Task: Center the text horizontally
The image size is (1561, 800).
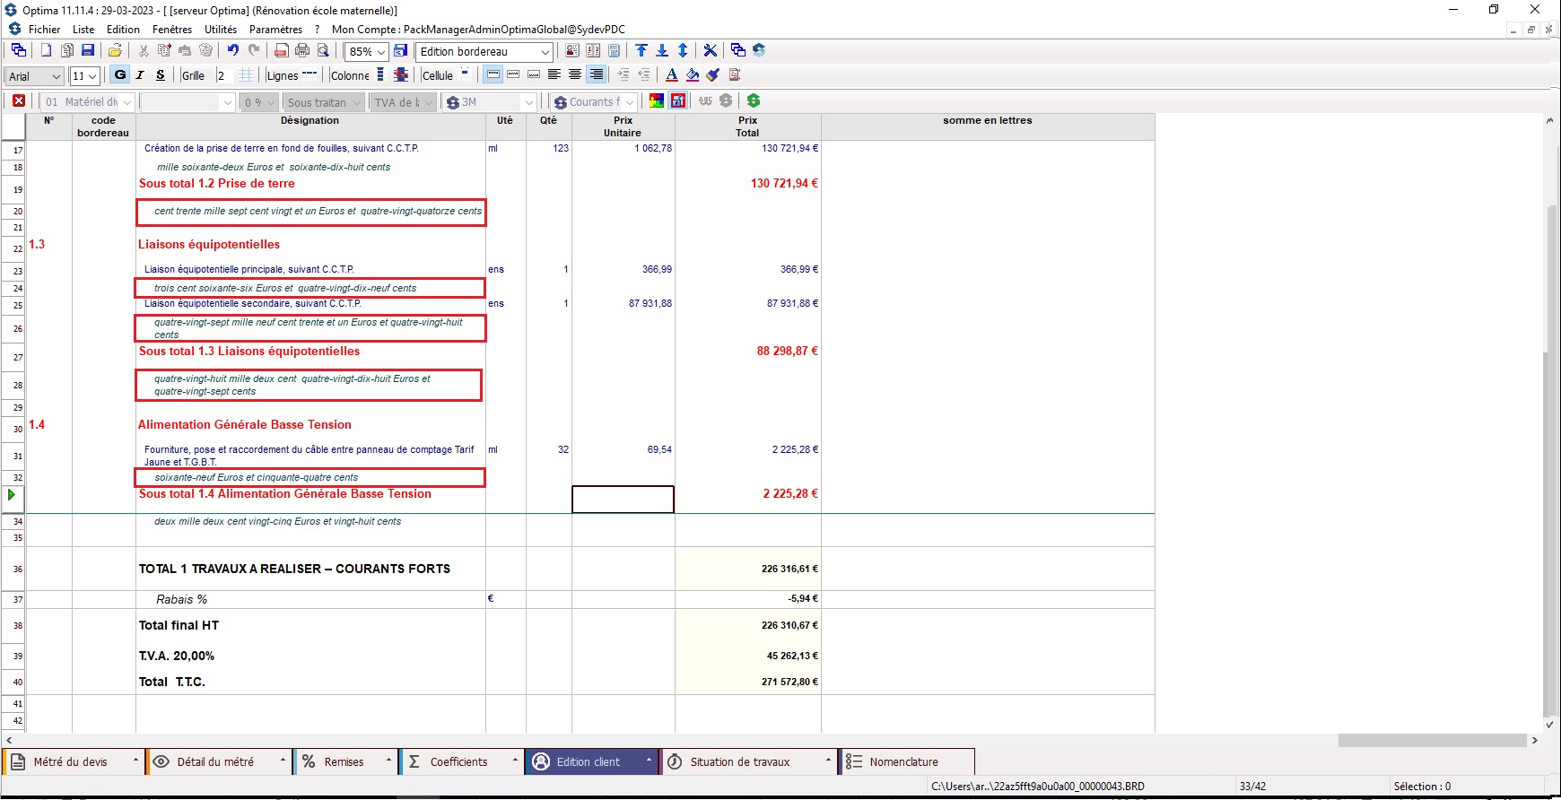Action: click(575, 74)
